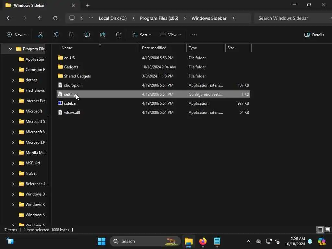Click Program Files (x86) breadcrumb
Screen dimensions: 332x249
click(159, 18)
